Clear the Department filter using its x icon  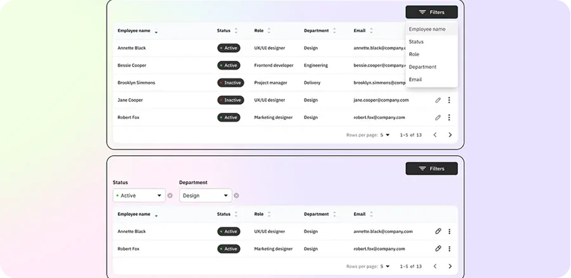pyautogui.click(x=237, y=196)
